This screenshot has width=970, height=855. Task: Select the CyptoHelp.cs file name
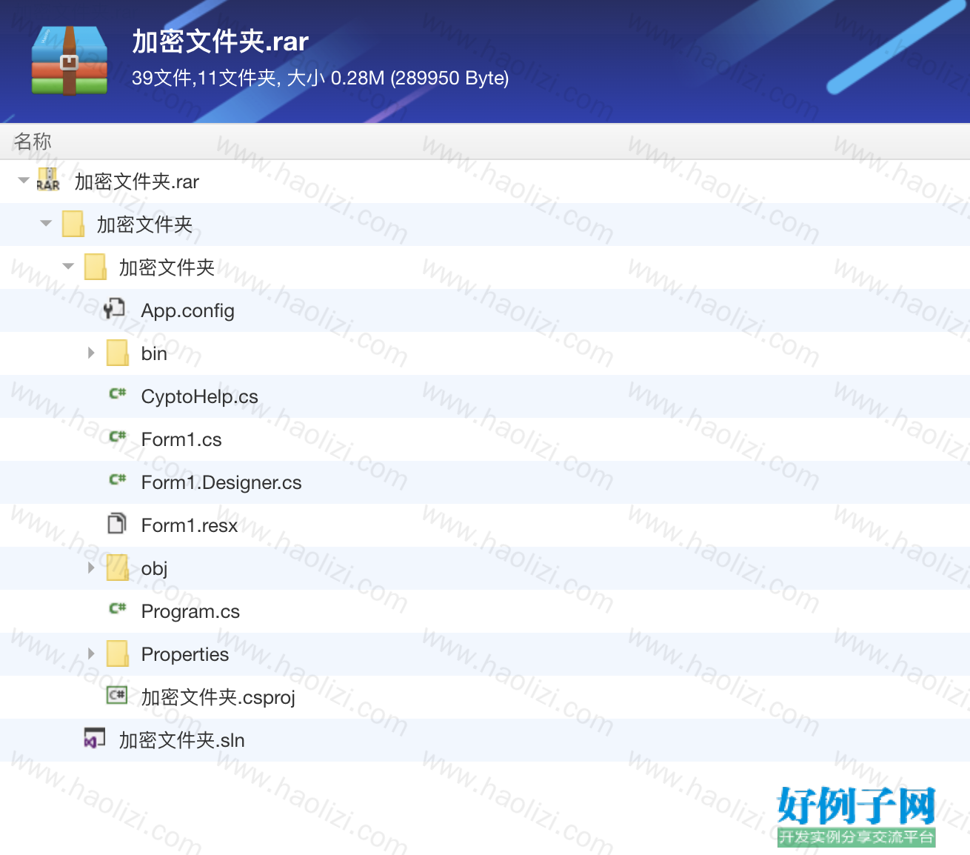point(200,396)
